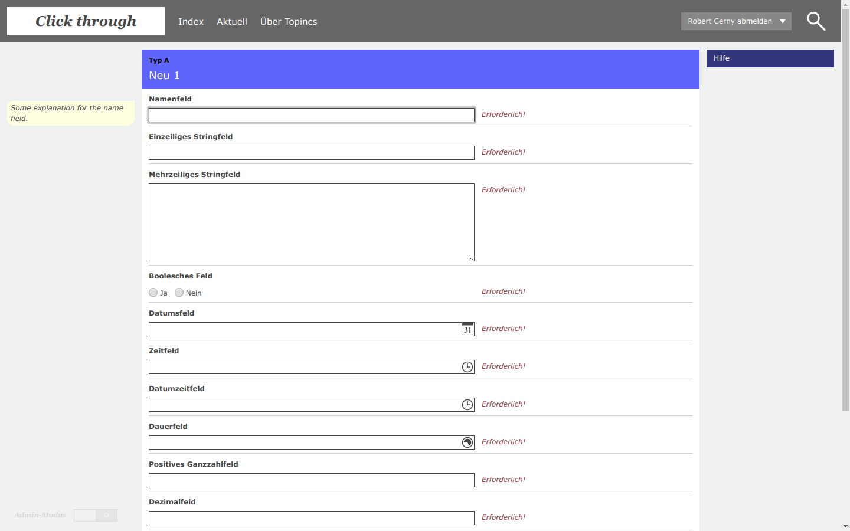850x531 pixels.
Task: Select the Nein radio button
Action: tap(179, 293)
